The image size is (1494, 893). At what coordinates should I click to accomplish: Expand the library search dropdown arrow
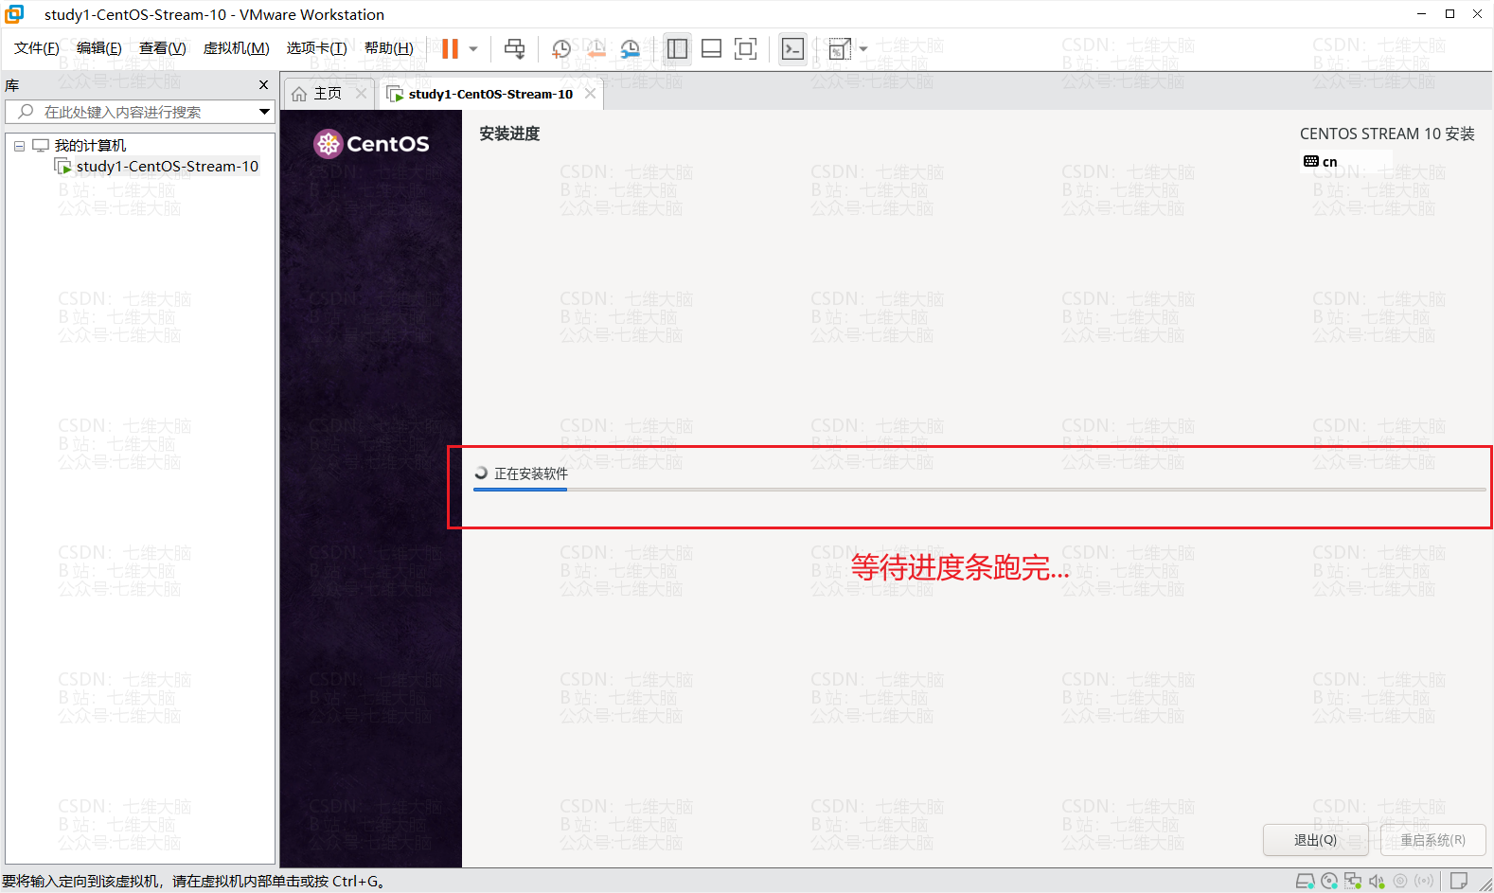(264, 112)
